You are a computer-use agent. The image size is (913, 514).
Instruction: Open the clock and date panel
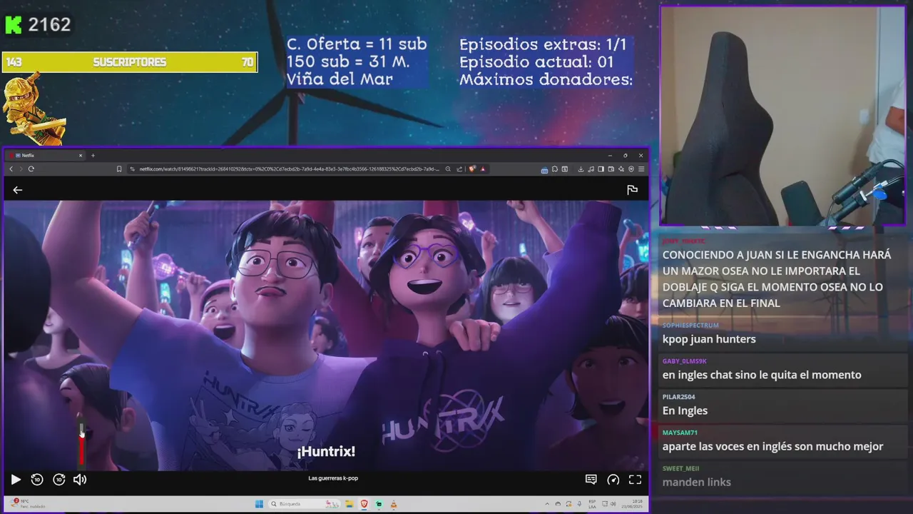click(x=633, y=504)
